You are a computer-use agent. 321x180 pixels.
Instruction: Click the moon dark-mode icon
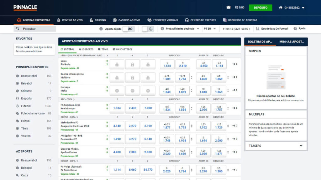point(151,29)
